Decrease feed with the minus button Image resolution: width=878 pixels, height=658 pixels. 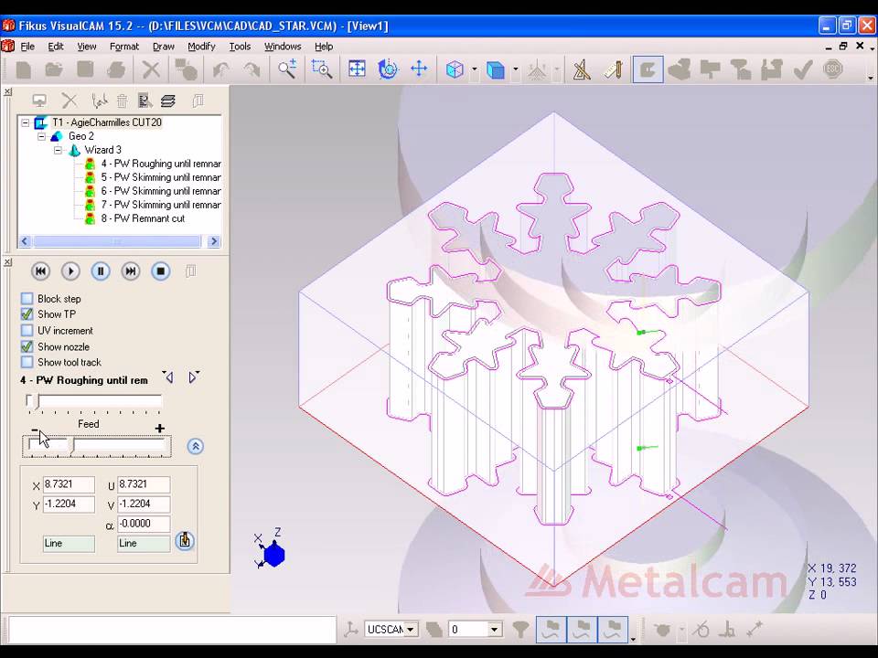click(x=35, y=430)
